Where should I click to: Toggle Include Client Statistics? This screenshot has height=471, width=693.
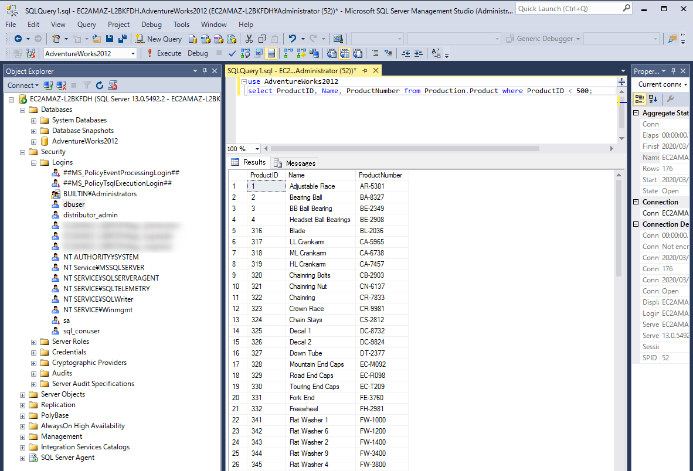(x=314, y=53)
